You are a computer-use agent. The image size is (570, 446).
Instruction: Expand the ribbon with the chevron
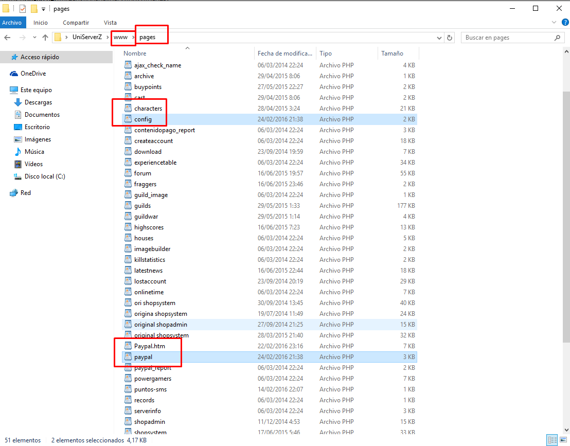point(554,23)
